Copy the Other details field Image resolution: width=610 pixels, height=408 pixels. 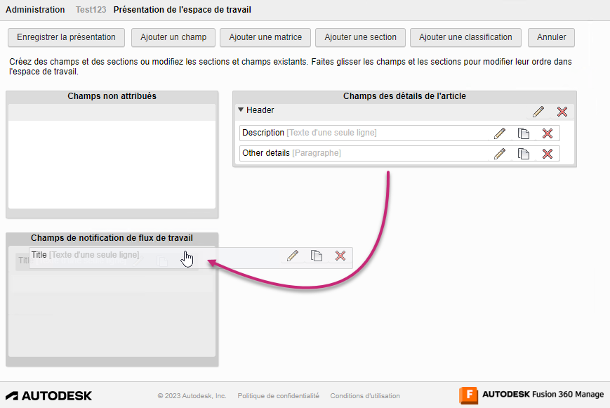pyautogui.click(x=524, y=153)
